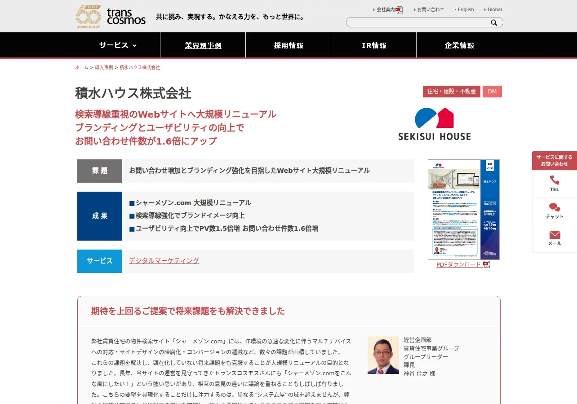Screen dimensions: 577x404
Task: Click the PDF icon beside PDFダウンロード
Action: [x=487, y=264]
